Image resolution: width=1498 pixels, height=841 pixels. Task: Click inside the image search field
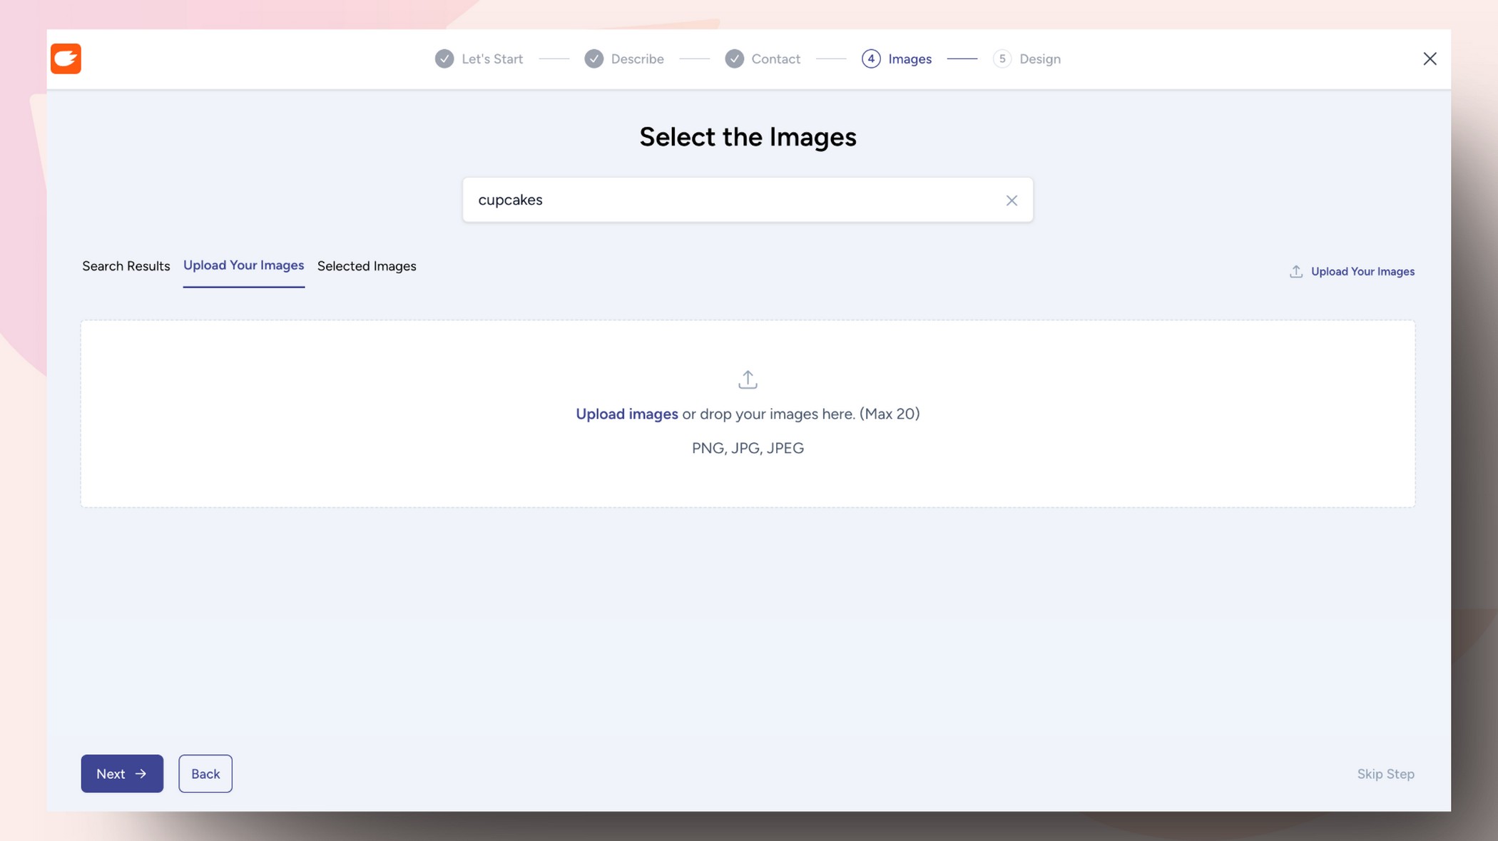[713, 200]
